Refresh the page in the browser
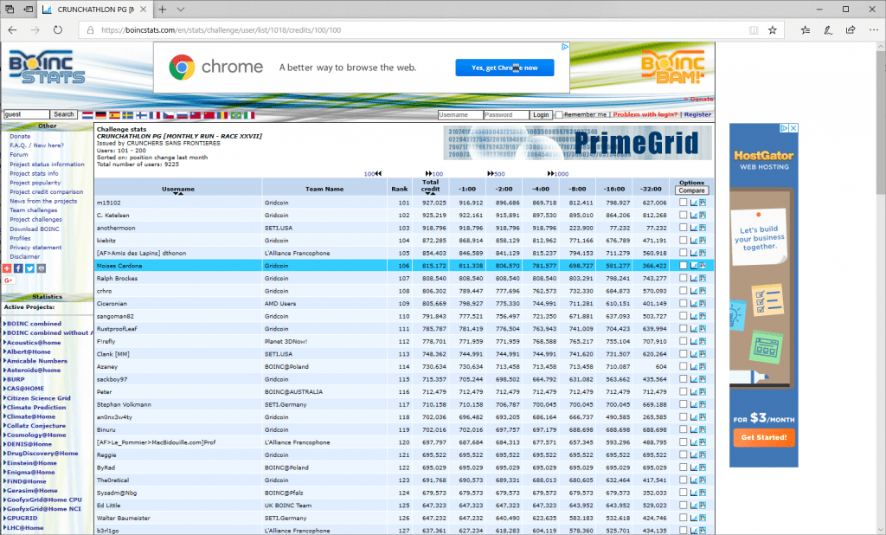The image size is (886, 535). (58, 30)
